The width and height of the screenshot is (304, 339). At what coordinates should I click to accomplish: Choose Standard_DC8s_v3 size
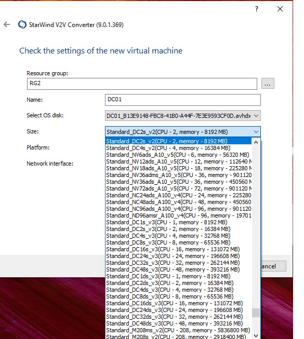tap(179, 242)
